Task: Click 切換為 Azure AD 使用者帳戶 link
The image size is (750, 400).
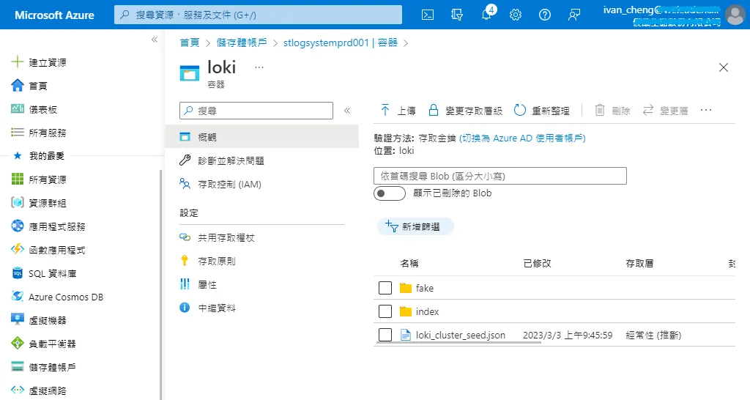Action: (522, 138)
